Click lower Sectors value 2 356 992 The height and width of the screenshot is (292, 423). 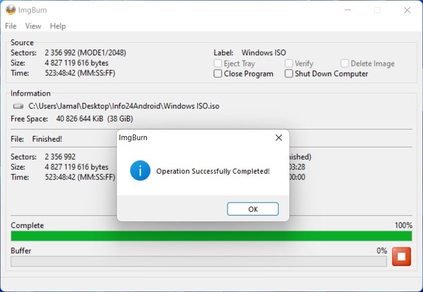click(60, 157)
